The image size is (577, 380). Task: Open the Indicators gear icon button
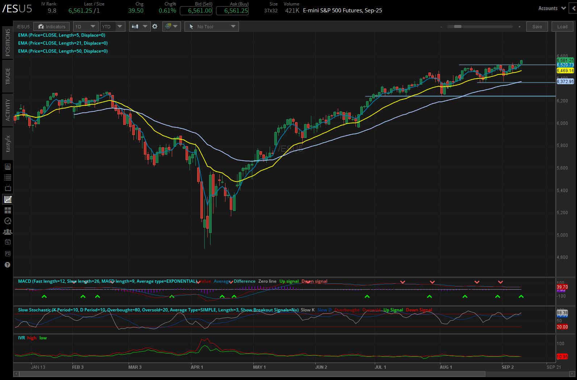[41, 26]
